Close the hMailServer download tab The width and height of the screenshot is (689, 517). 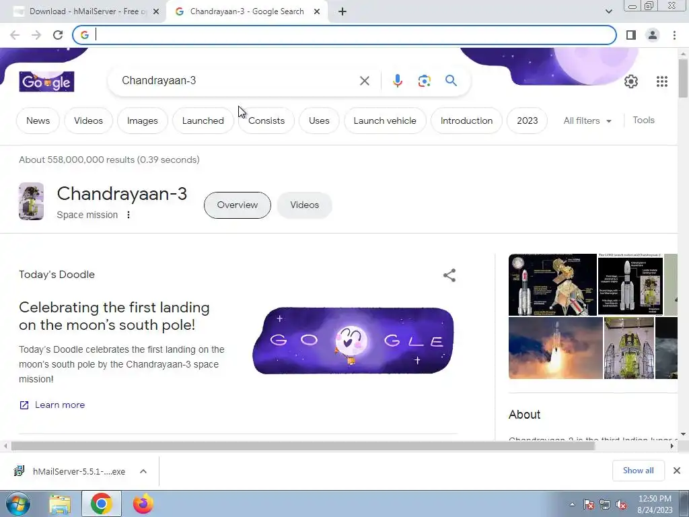pos(156,11)
